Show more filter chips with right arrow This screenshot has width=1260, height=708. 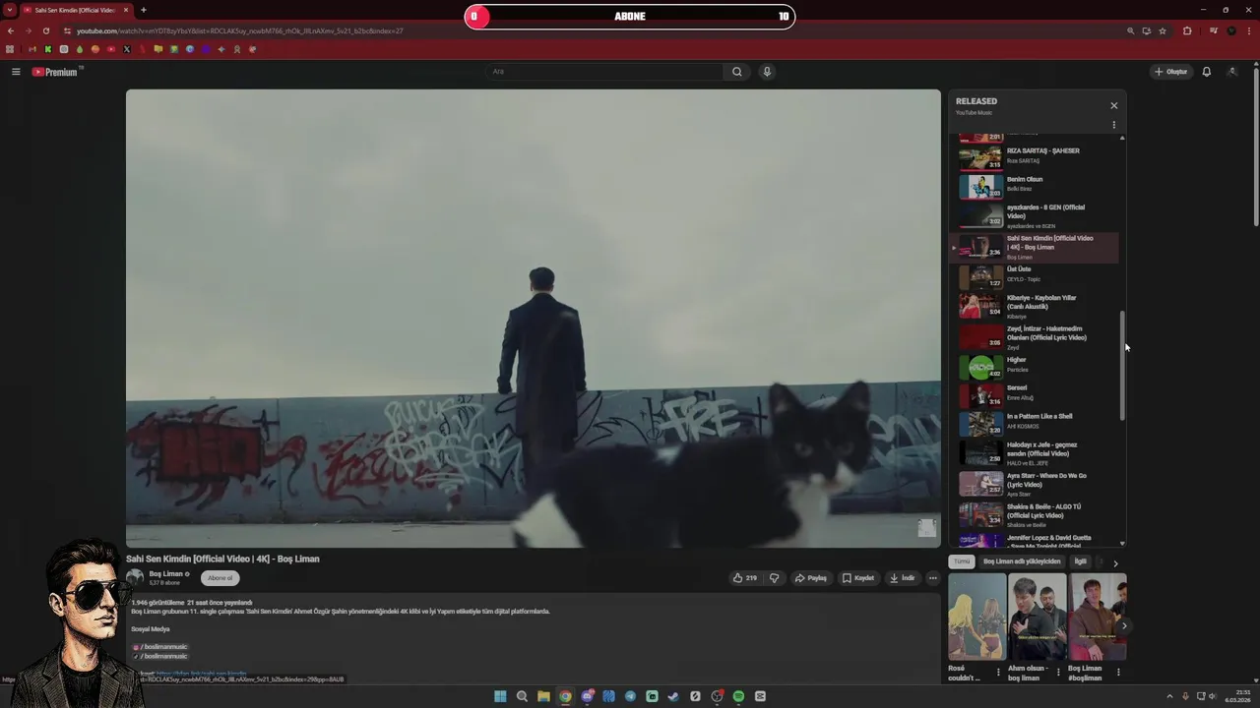pos(1115,562)
